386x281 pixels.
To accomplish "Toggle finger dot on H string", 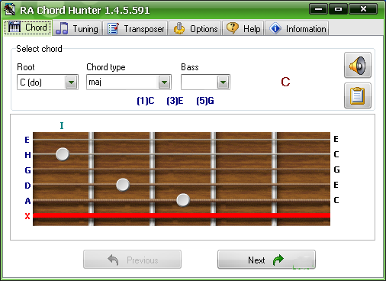I will pos(63,154).
